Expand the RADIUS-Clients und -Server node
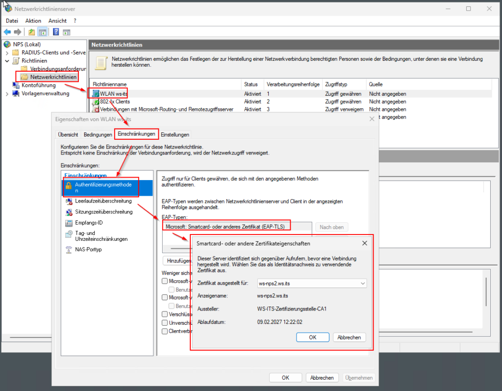502x391 pixels. tap(7, 52)
